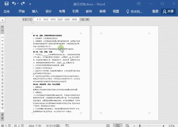178x127 pixels.
Task: Switch to the 设计 tab
Action: click(x=48, y=11)
